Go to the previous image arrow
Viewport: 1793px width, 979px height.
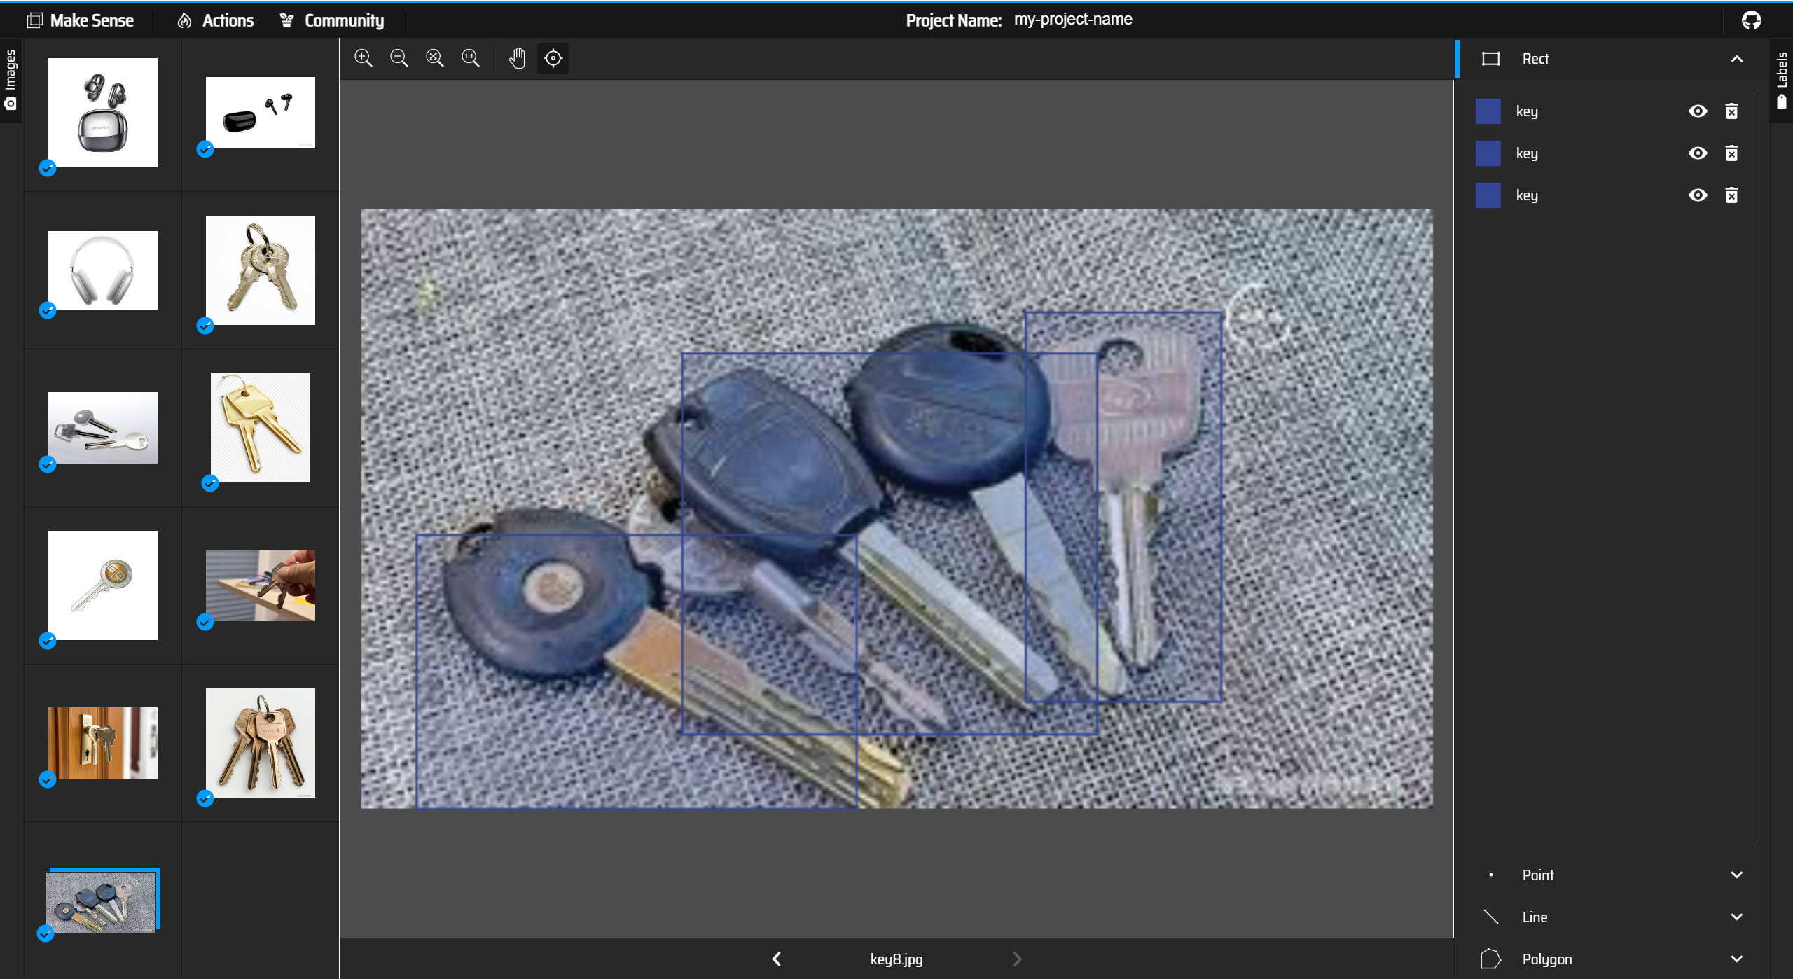[x=776, y=959]
